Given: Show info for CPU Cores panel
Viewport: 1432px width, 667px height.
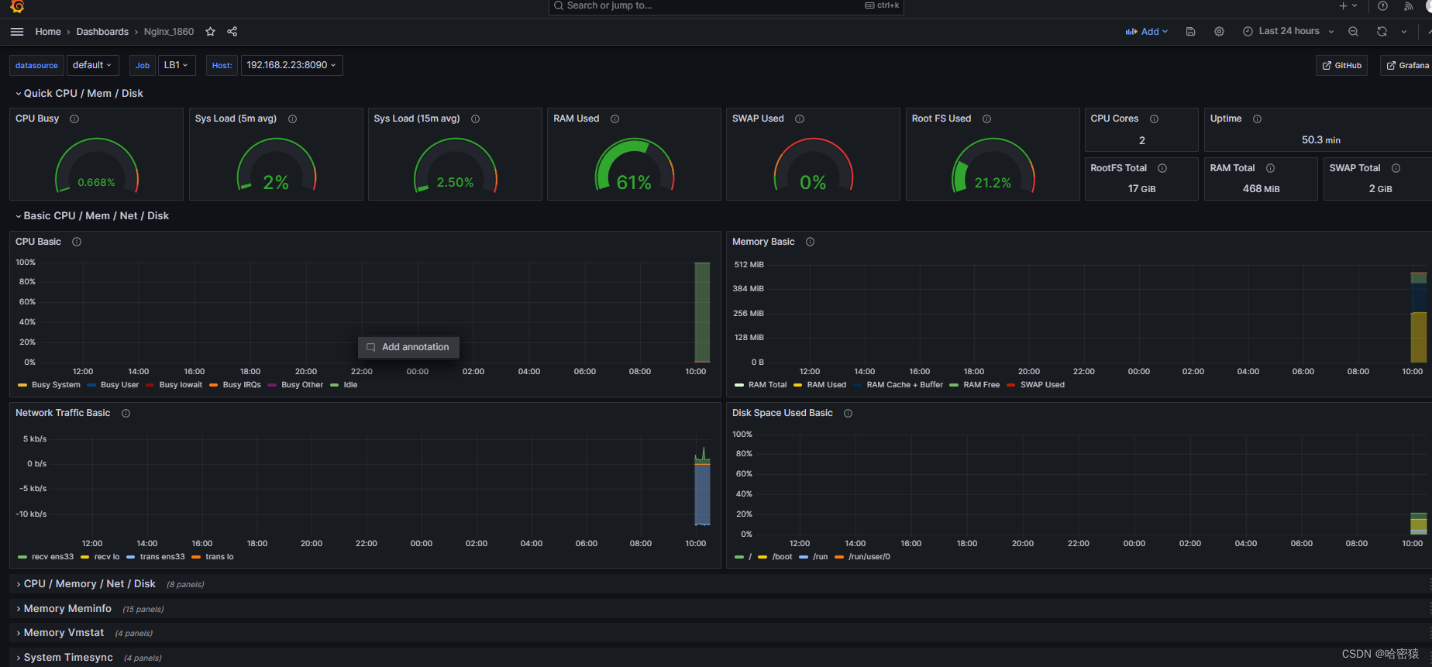Looking at the screenshot, I should click(x=1154, y=119).
